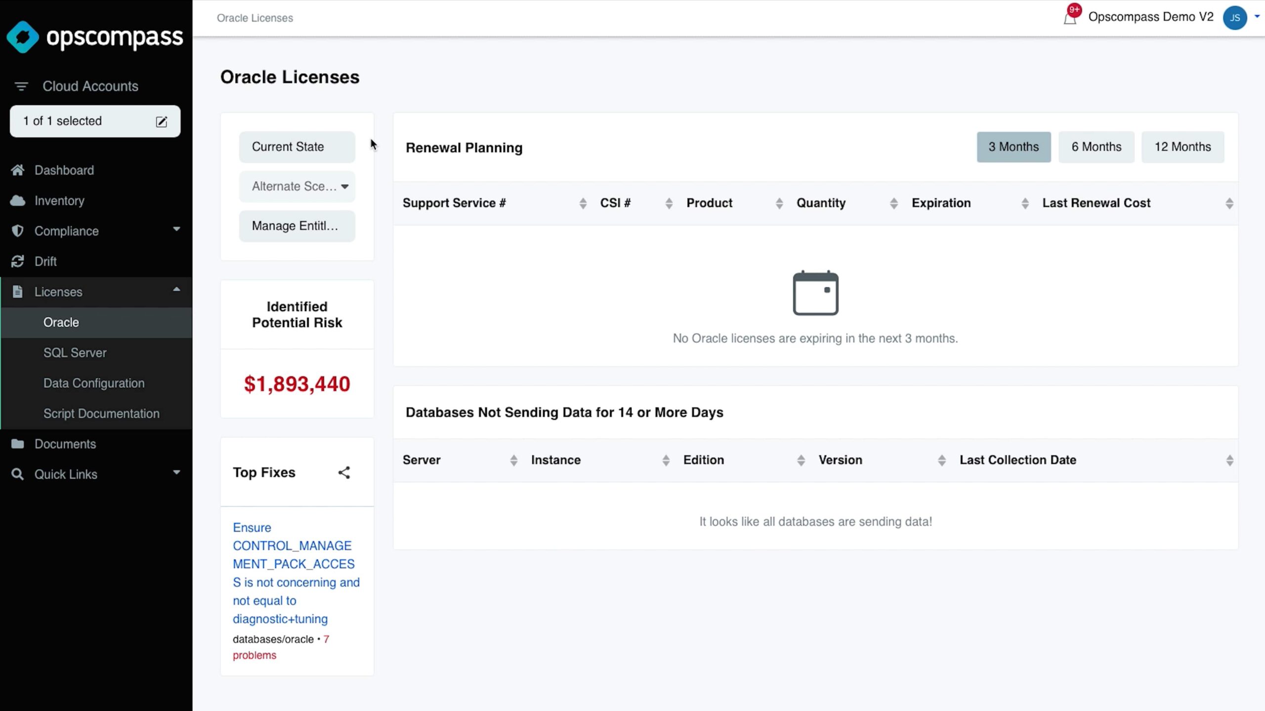
Task: Click the Oracle Licenses breadcrumb
Action: (255, 18)
